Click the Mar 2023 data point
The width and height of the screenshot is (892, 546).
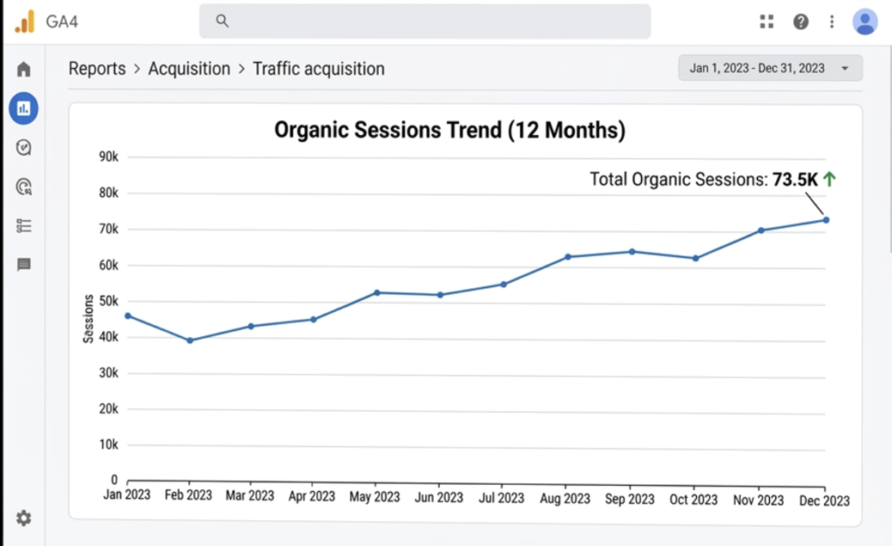pos(251,327)
